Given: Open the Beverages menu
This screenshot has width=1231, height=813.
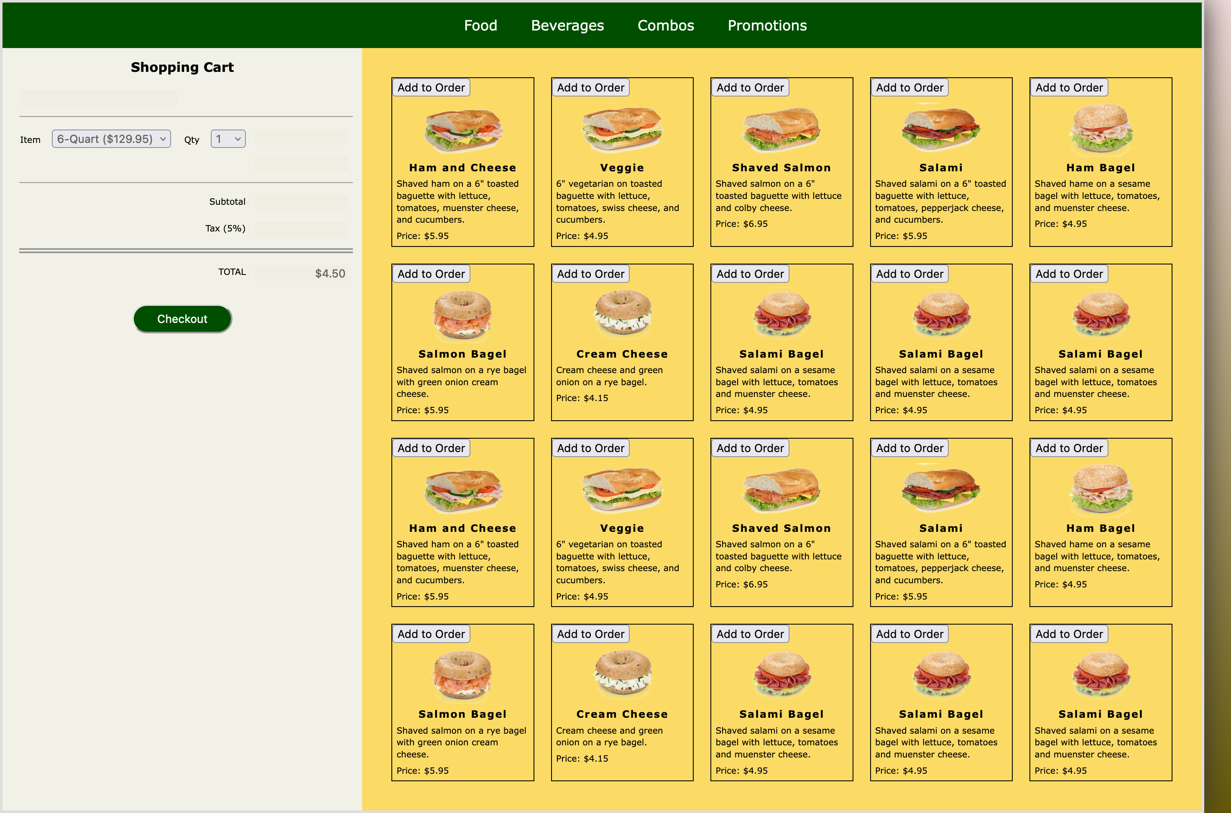Looking at the screenshot, I should [x=567, y=25].
